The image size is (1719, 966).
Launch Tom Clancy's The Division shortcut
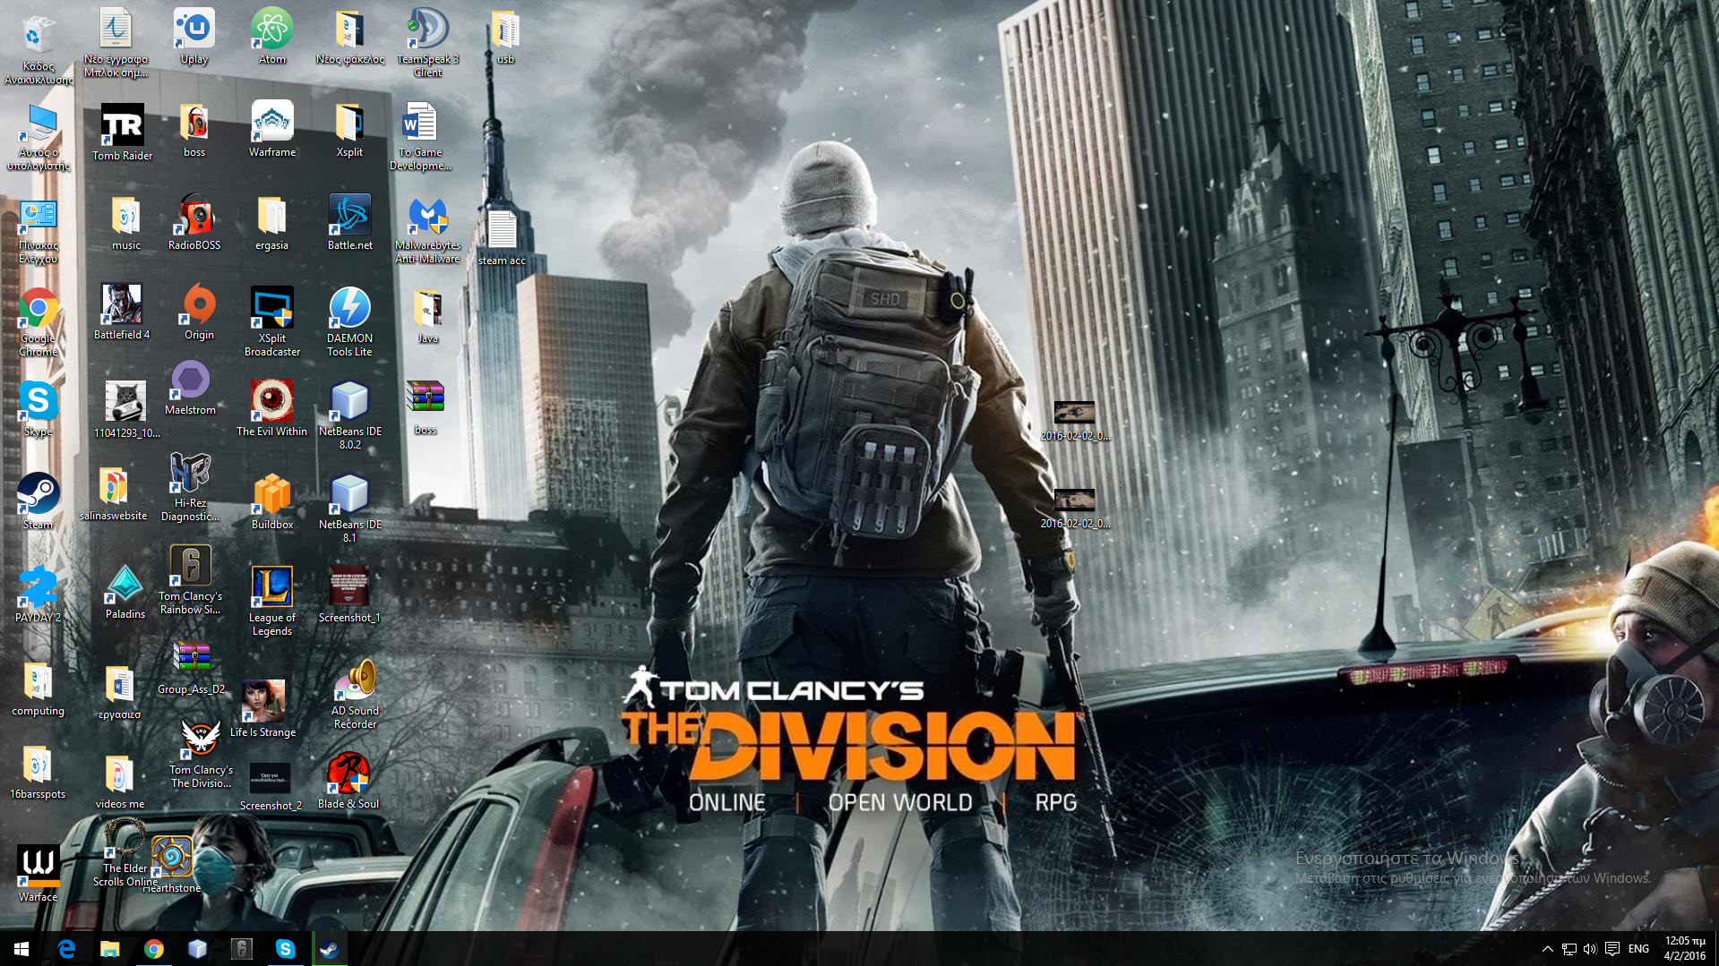tap(201, 754)
